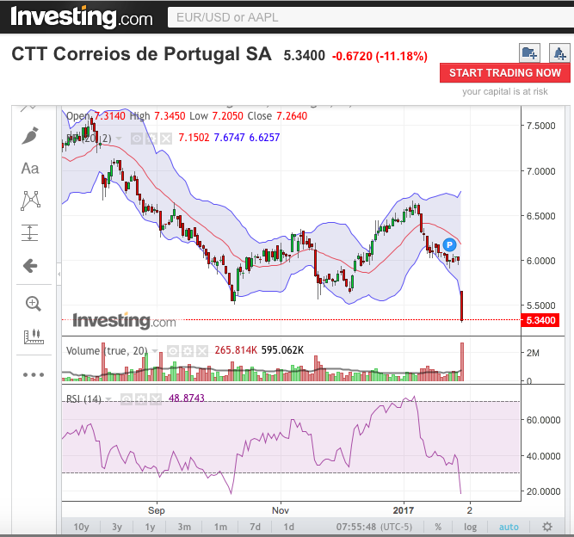Click the Nov label on time axis
574x537 pixels.
point(281,510)
